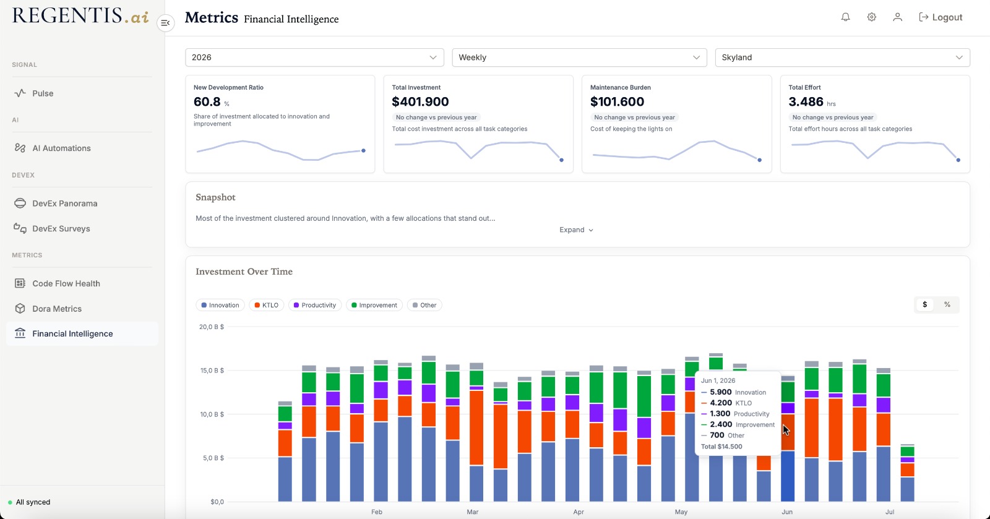Toggle KTLO legend series

(267, 305)
